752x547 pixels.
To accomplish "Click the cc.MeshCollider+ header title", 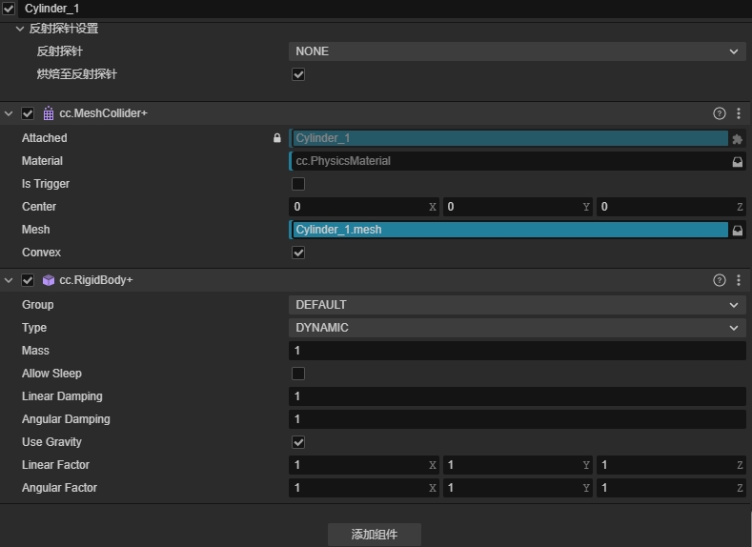I will (x=103, y=113).
